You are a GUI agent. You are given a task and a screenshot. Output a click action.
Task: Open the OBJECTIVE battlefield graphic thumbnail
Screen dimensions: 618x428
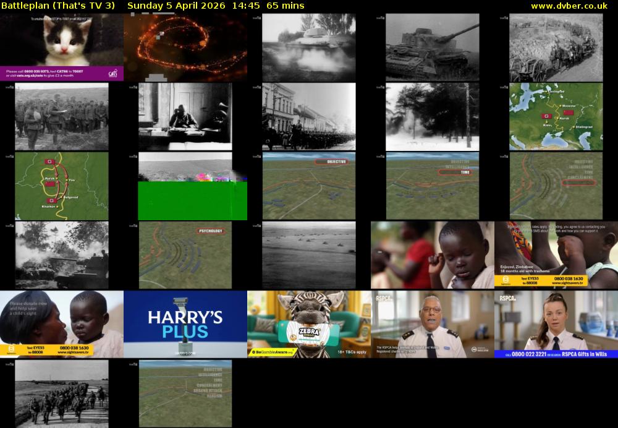click(309, 186)
